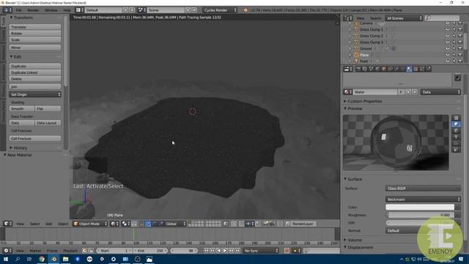Open the Modifiers wrench tab icon

[x=396, y=69]
